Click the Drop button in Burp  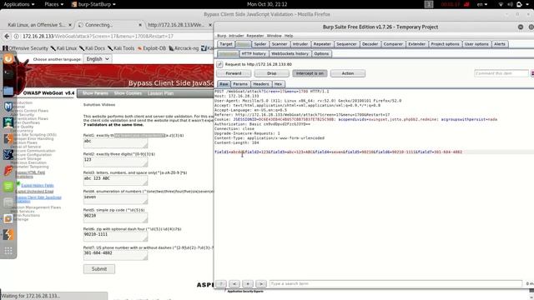pyautogui.click(x=271, y=73)
